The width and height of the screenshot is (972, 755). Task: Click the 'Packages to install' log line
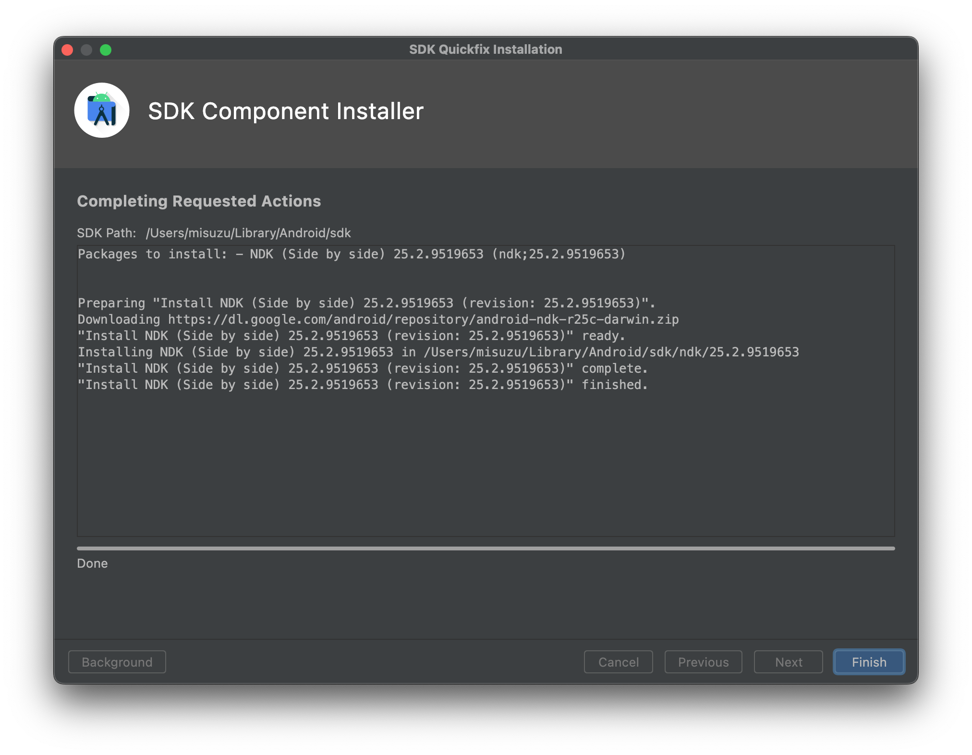click(352, 254)
